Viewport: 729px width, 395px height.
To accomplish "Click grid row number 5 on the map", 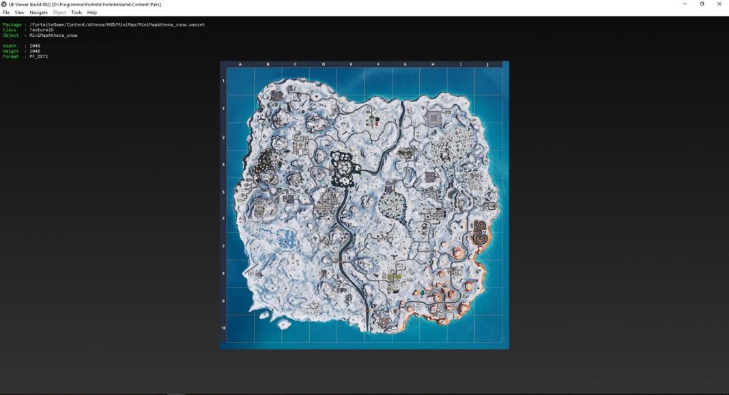I will (x=223, y=192).
